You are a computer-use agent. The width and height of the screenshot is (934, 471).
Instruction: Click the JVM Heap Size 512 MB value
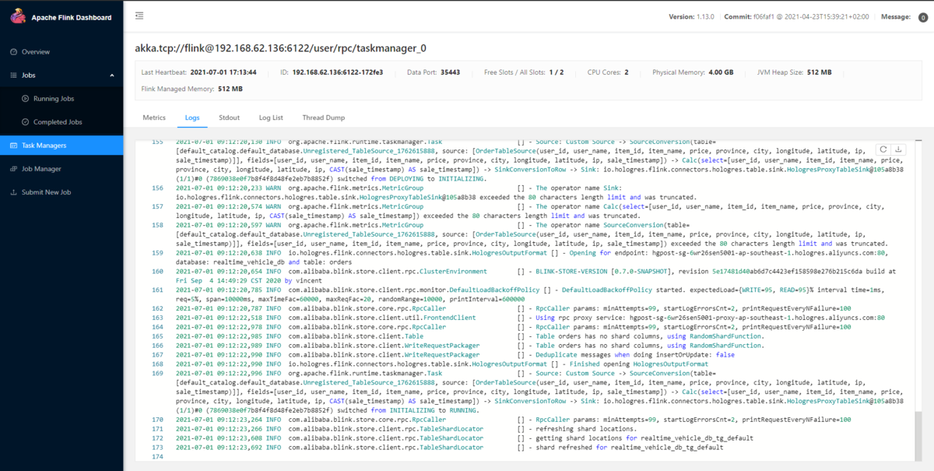click(x=819, y=72)
